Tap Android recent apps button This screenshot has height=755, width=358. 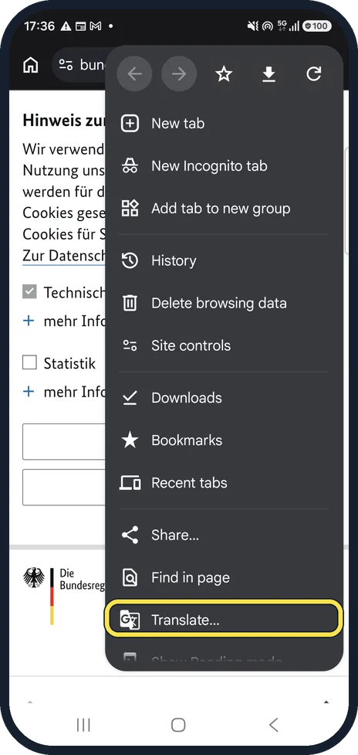coord(83,724)
